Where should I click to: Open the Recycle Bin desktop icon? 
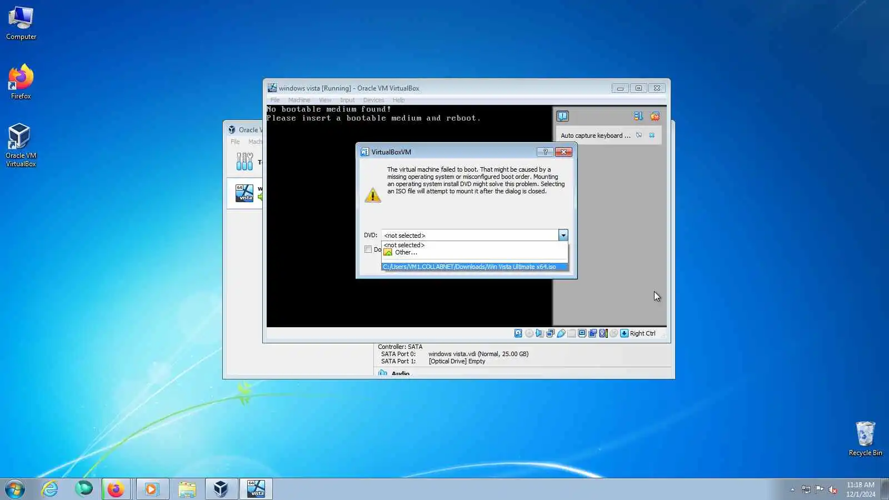pos(865,439)
